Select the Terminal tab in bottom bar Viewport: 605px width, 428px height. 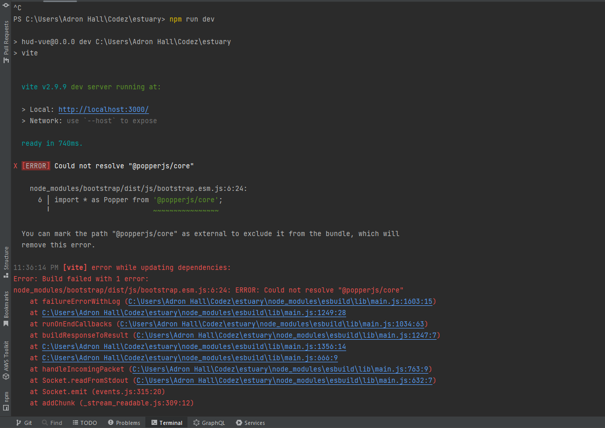tap(167, 422)
